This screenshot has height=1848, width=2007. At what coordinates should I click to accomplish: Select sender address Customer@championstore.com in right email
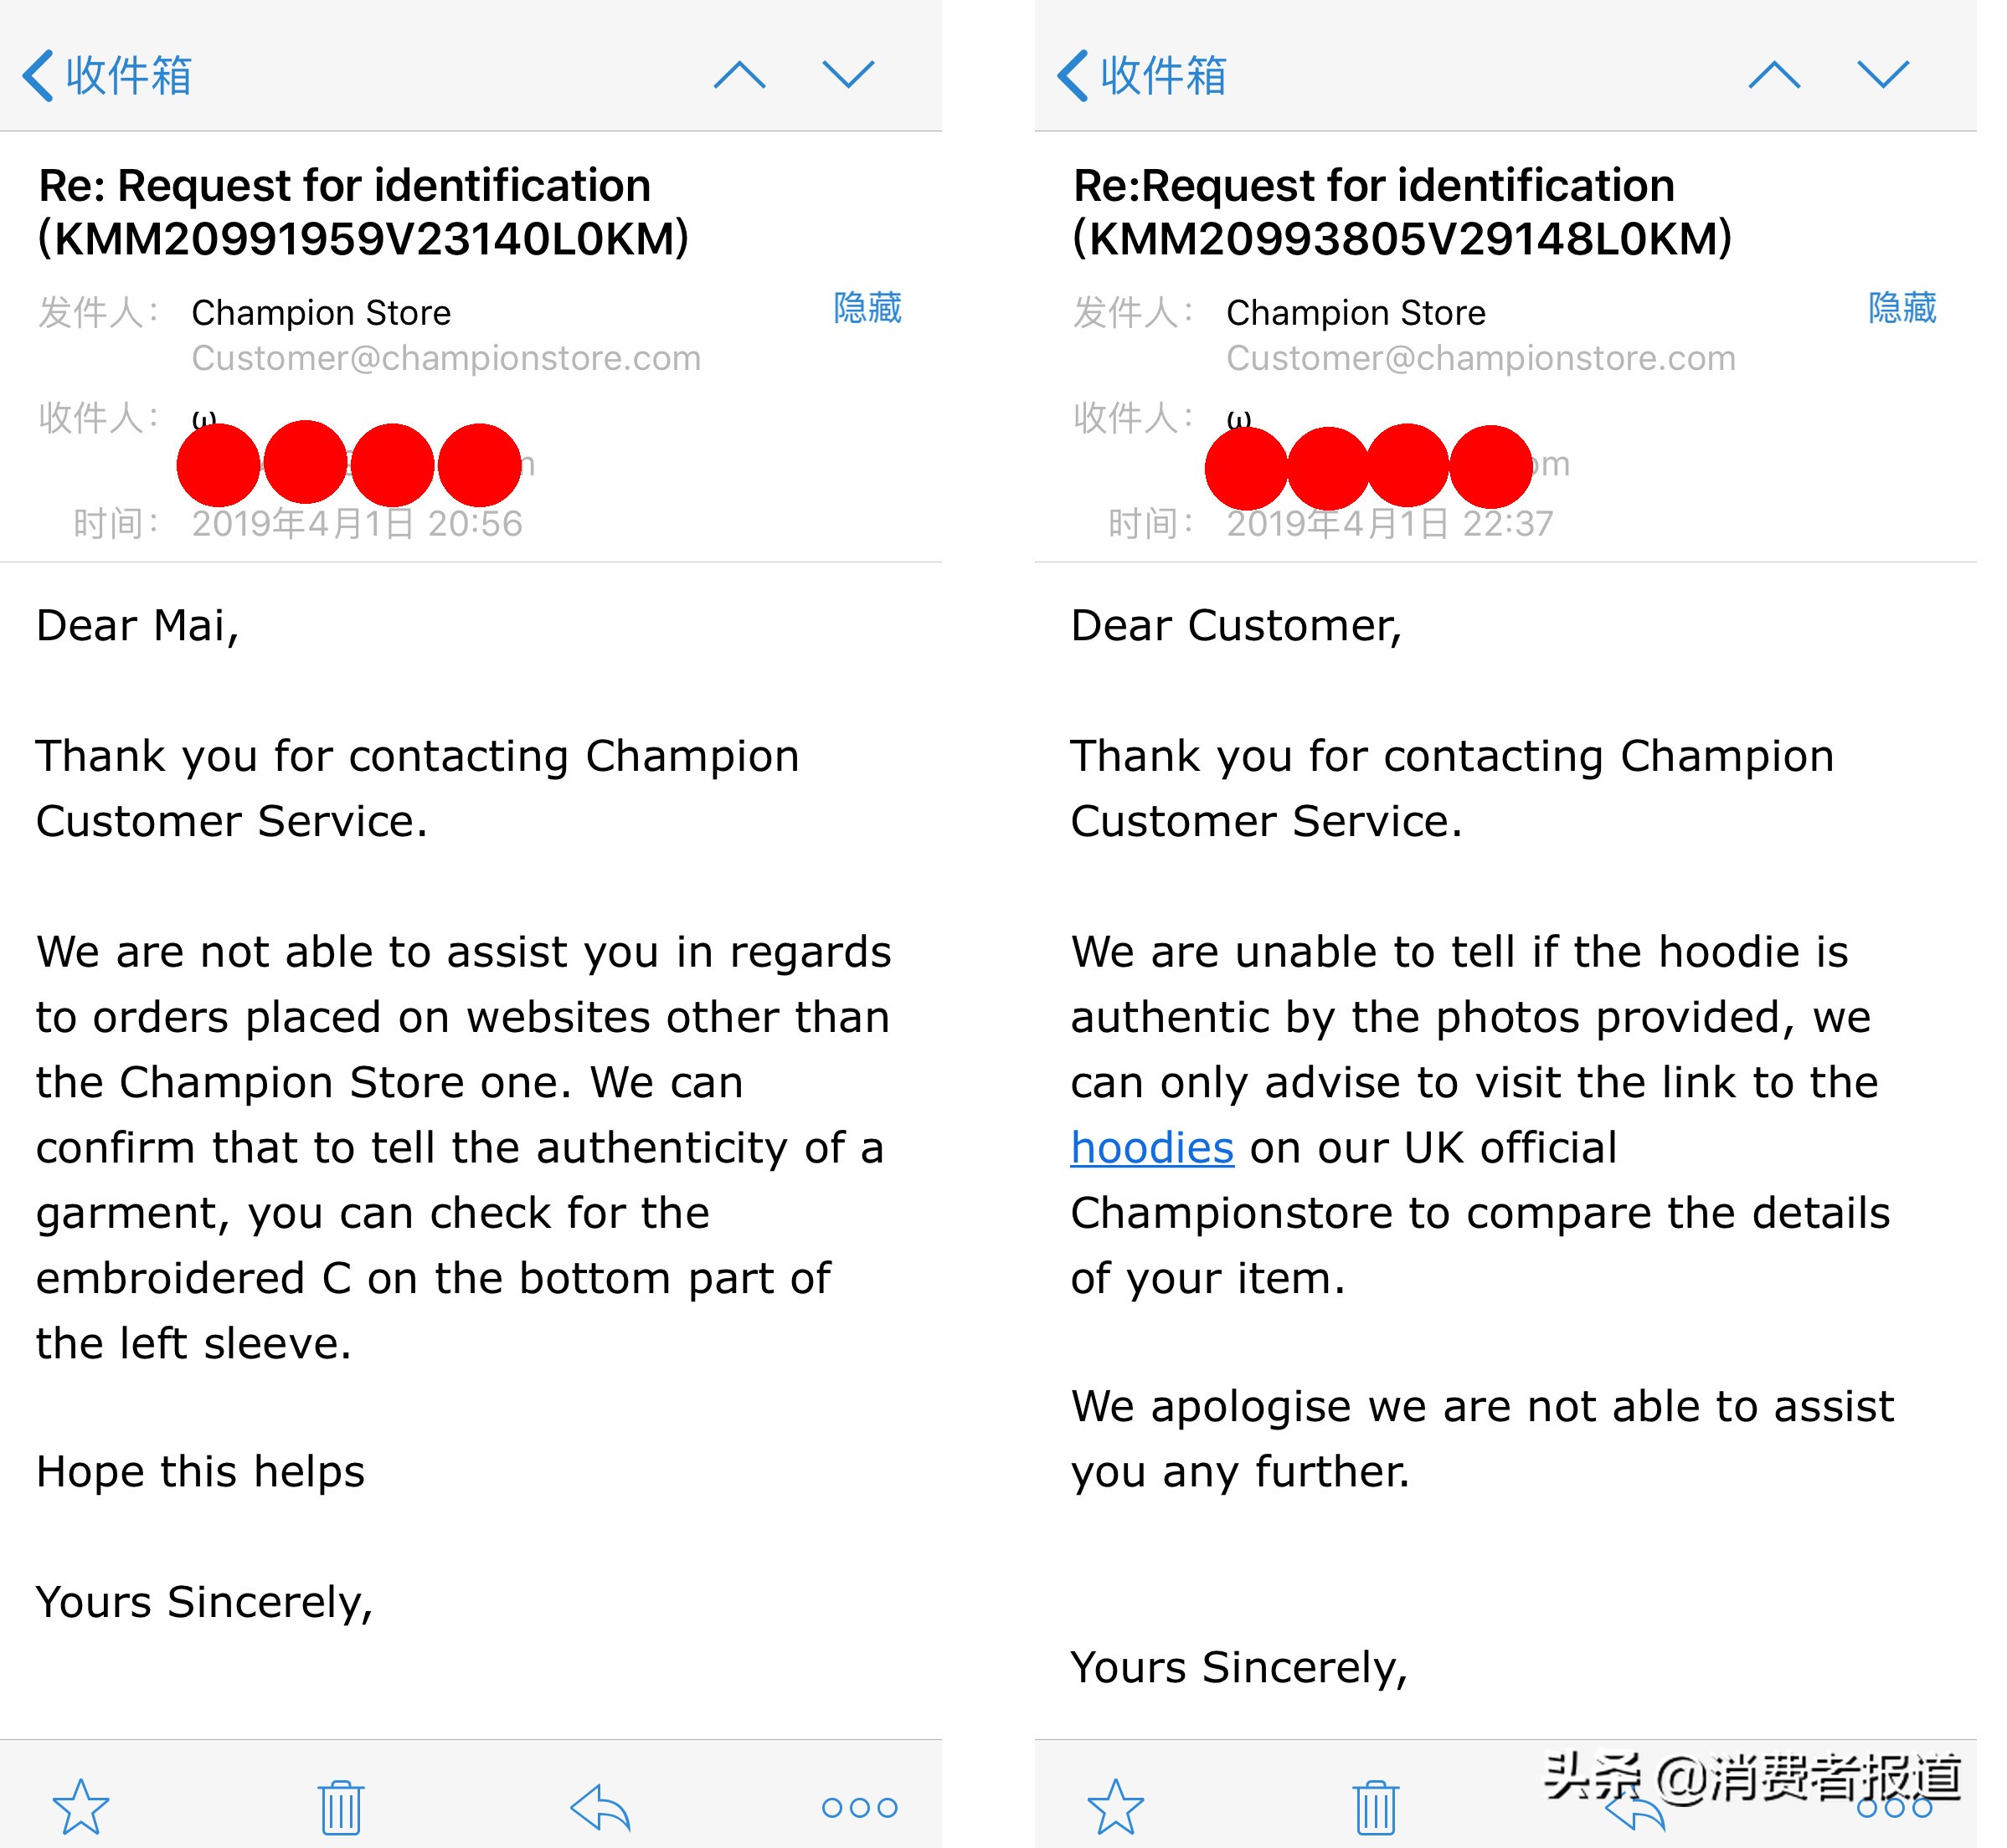1480,358
